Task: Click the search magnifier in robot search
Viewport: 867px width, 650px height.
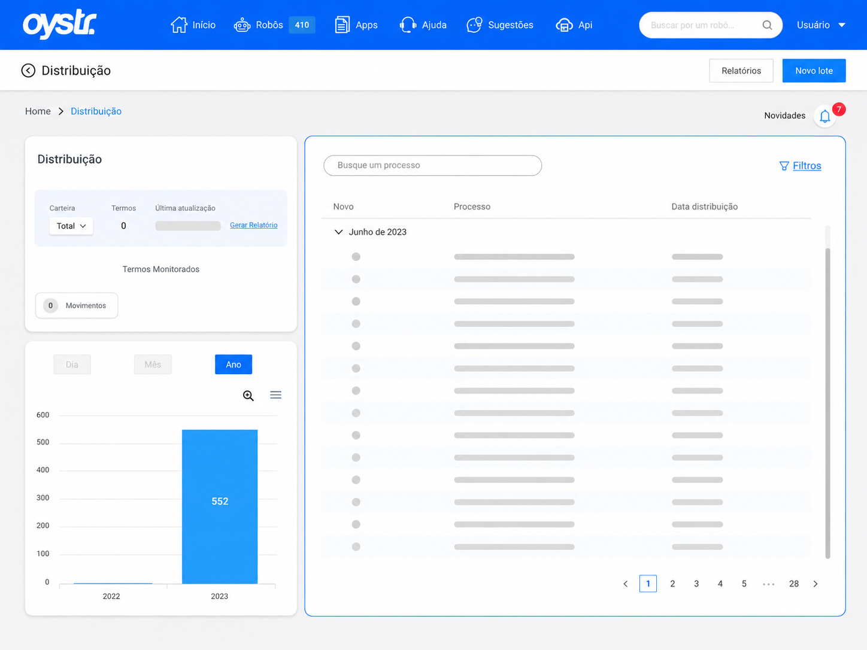Action: [x=767, y=25]
